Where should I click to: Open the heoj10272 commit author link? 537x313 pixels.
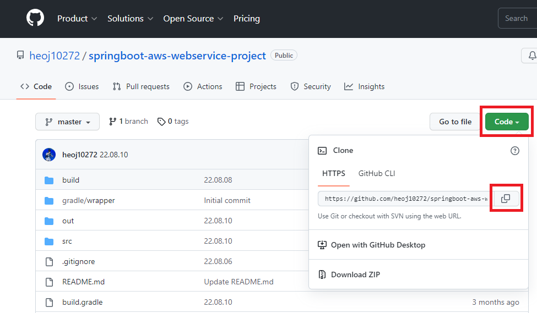coord(80,155)
